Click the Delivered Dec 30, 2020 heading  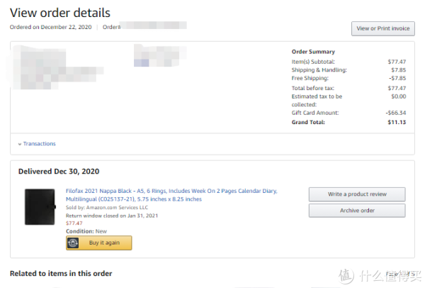[x=59, y=171]
